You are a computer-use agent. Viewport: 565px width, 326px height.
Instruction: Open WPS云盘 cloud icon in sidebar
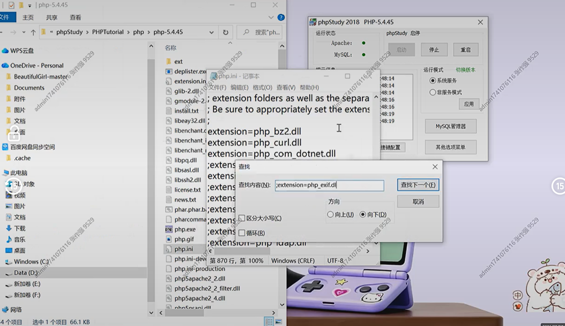tap(5, 51)
